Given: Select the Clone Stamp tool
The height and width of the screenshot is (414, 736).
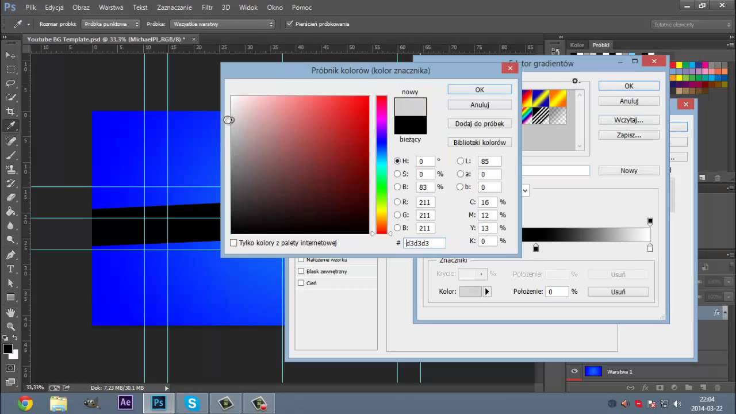Looking at the screenshot, I should [10, 169].
